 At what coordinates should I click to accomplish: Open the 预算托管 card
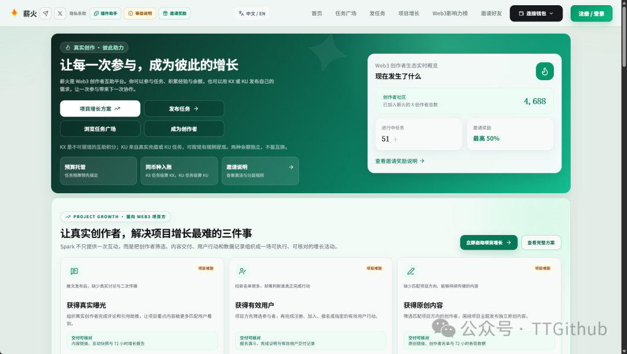click(x=98, y=171)
